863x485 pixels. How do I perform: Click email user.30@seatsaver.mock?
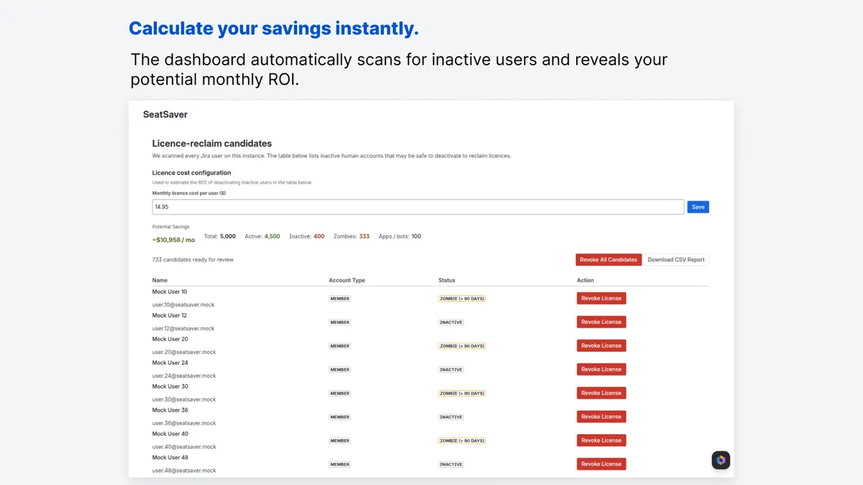184,399
